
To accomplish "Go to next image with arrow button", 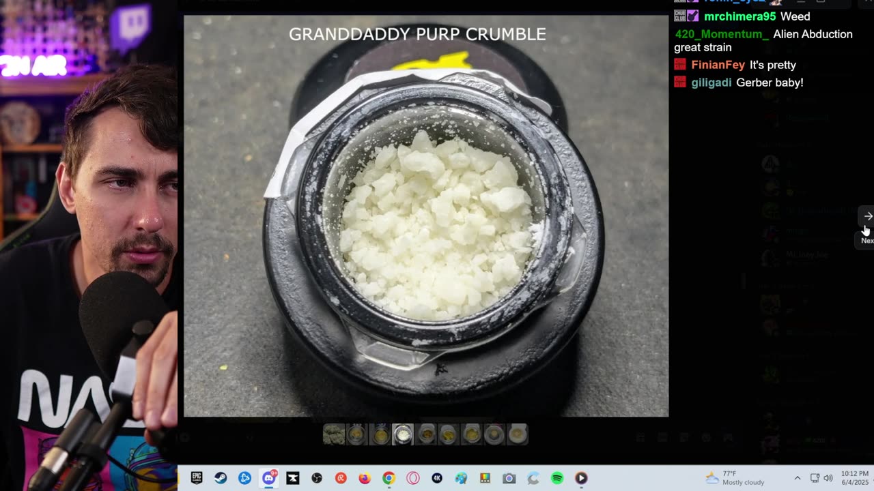I will (868, 216).
